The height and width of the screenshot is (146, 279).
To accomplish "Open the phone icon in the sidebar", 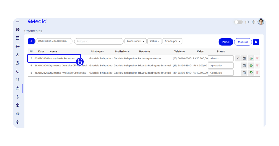I will (x=17, y=72).
